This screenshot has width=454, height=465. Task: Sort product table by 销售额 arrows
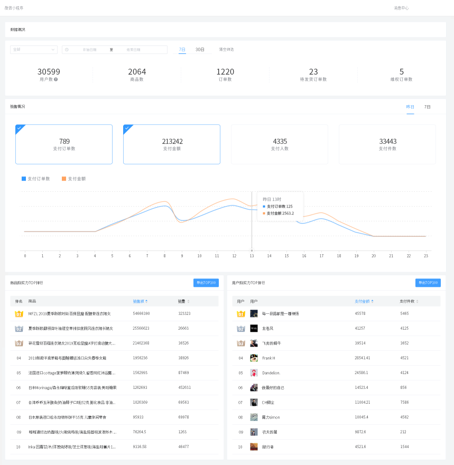click(x=146, y=301)
